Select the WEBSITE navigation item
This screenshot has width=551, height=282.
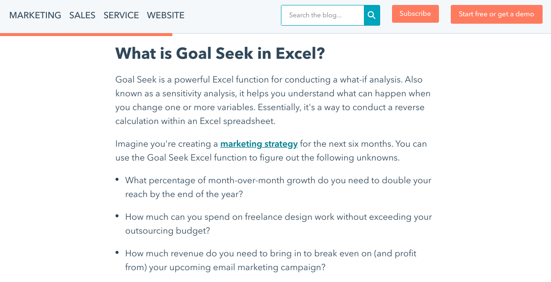pyautogui.click(x=165, y=15)
